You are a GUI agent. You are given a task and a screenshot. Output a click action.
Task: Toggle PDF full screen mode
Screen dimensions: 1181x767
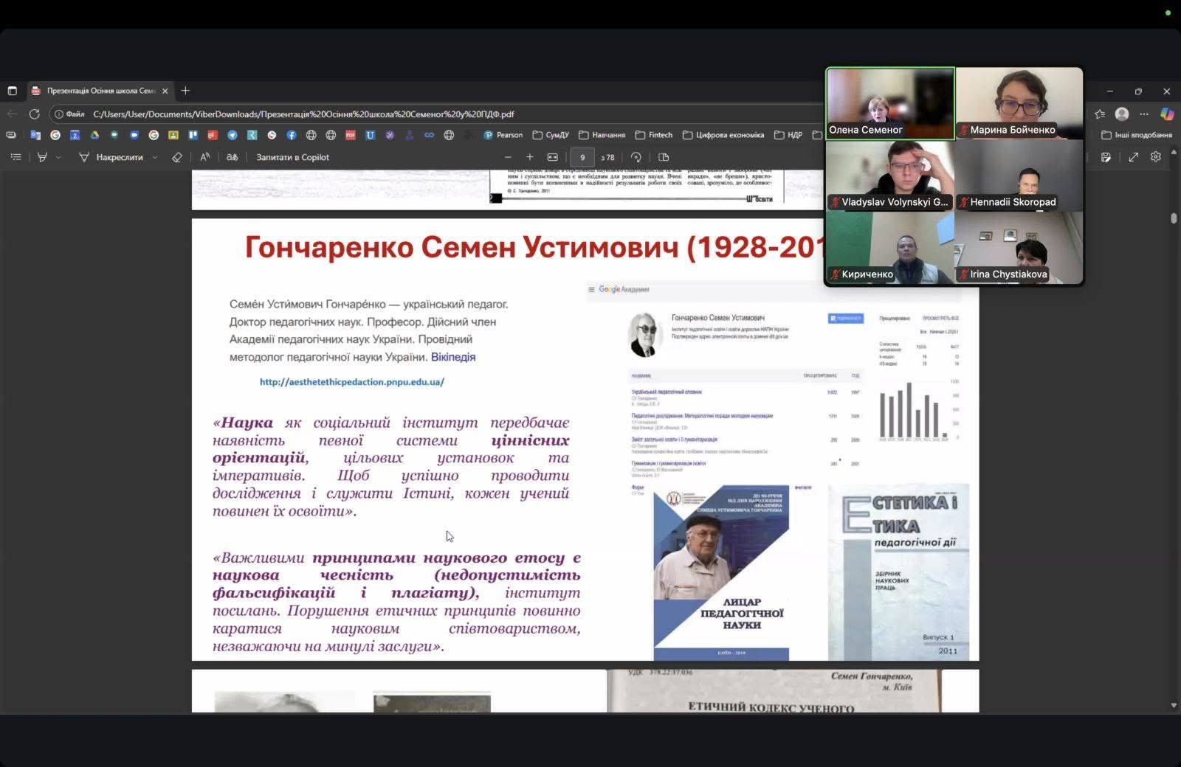1133,157
